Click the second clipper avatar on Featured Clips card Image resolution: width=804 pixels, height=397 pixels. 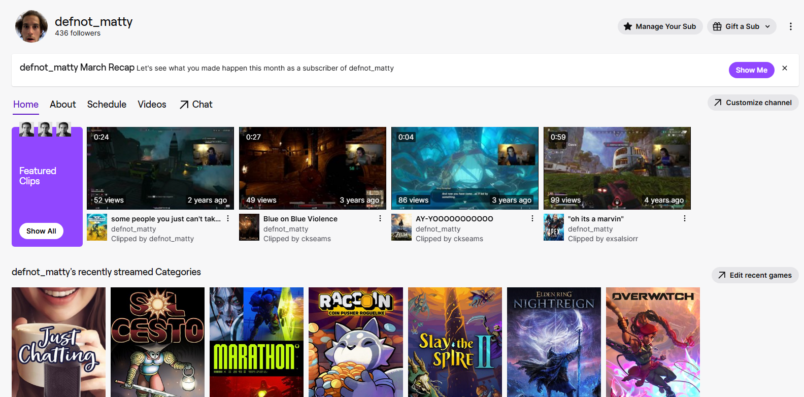click(x=45, y=129)
